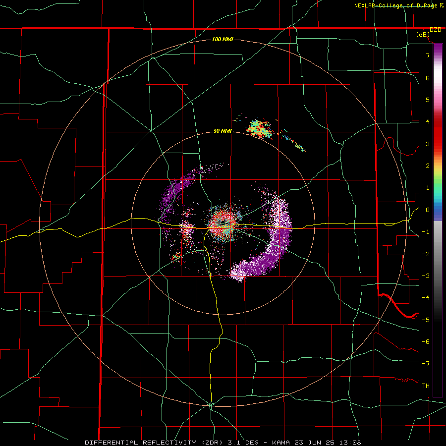
Task: Click the 0 value on the scale
Action: [428, 210]
